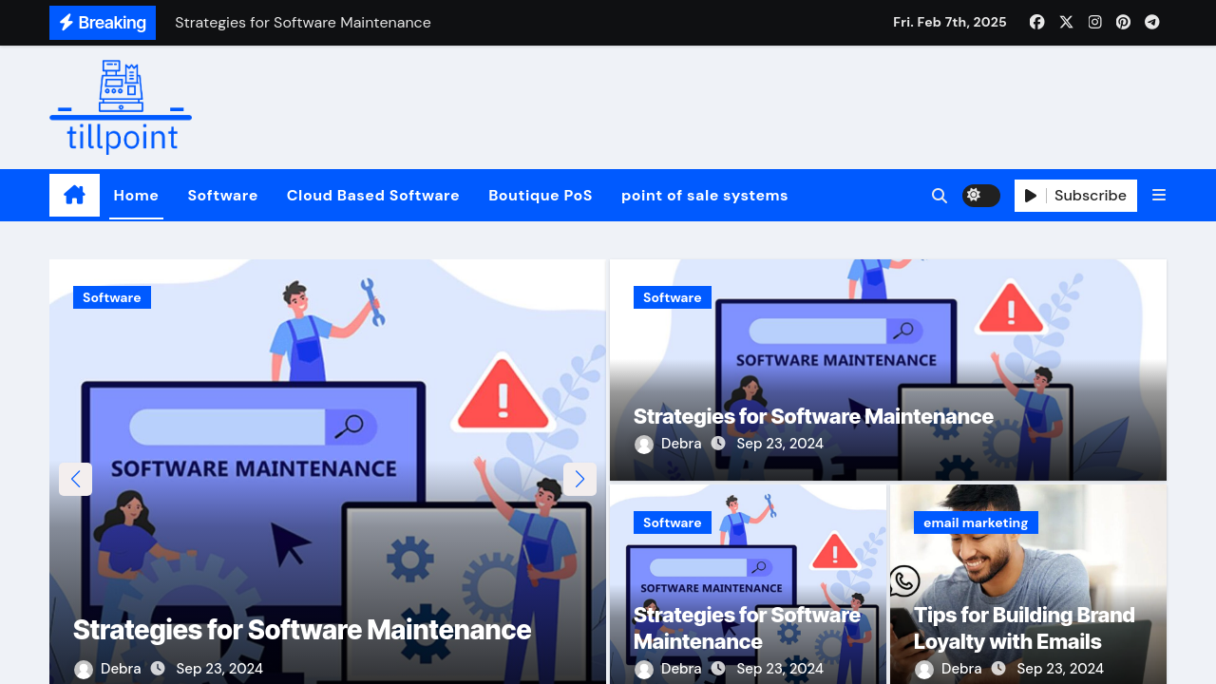Open the X (Twitter) social icon
The image size is (1216, 684).
click(x=1066, y=22)
